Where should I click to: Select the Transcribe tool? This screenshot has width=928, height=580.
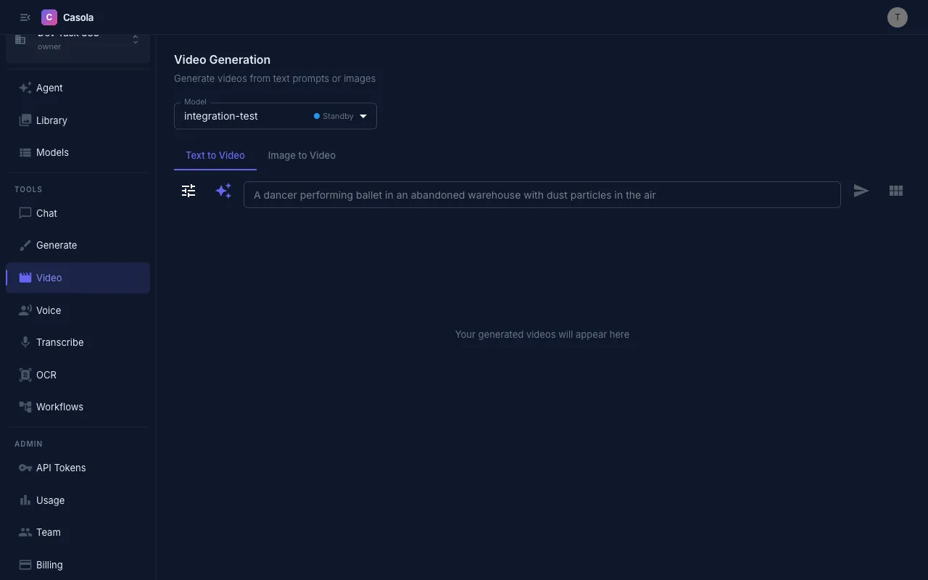(x=59, y=342)
